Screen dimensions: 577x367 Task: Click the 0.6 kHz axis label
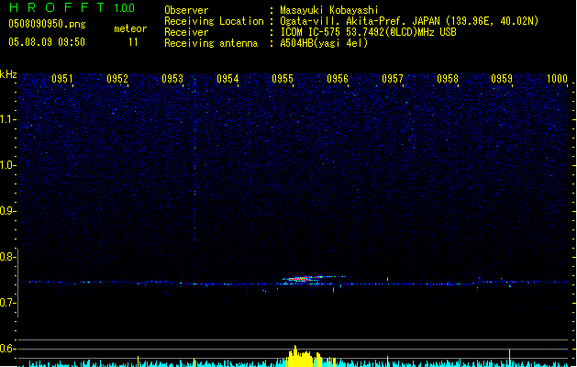pyautogui.click(x=7, y=349)
